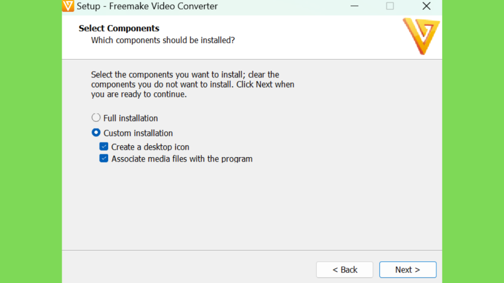Click the instruction paragraph about selecting components
The height and width of the screenshot is (283, 504).
point(192,85)
